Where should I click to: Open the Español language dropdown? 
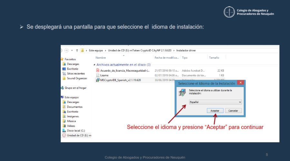click(215, 102)
